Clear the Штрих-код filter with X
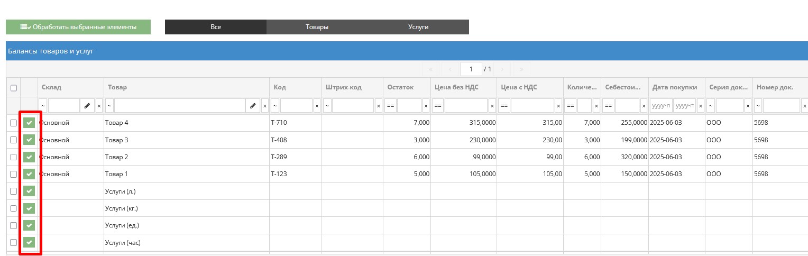This screenshot has width=808, height=256. pos(378,106)
